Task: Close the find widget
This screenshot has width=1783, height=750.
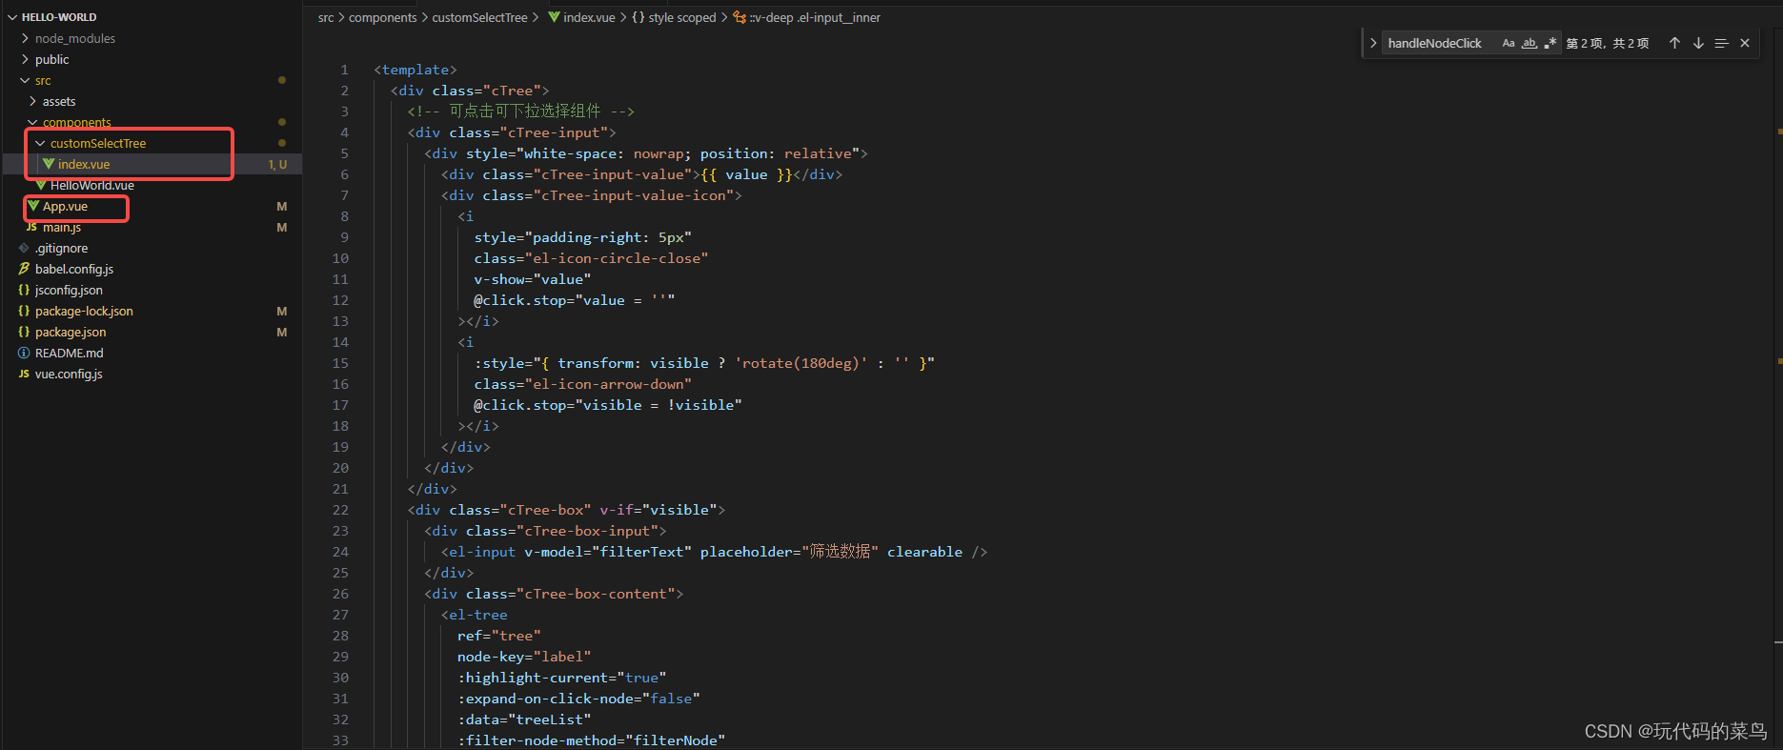Action: (1745, 43)
